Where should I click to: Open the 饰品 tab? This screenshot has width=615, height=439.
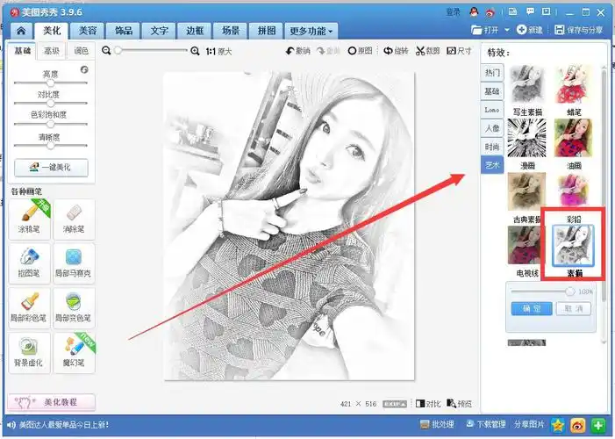click(123, 31)
